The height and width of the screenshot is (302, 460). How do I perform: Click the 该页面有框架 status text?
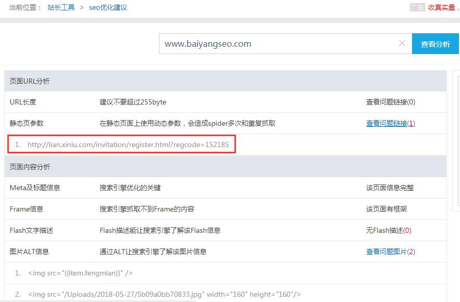click(387, 209)
